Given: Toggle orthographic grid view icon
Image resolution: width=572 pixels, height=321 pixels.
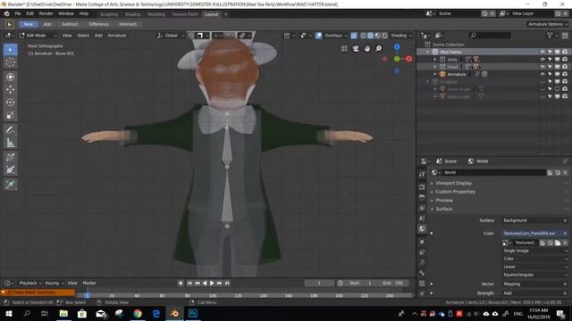Looking at the screenshot, I should [344, 48].
